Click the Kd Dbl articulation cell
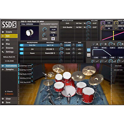The image size is (124, 124). (x=79, y=27)
